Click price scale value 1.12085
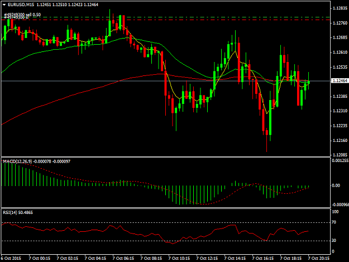349x262 pixels. point(340,155)
